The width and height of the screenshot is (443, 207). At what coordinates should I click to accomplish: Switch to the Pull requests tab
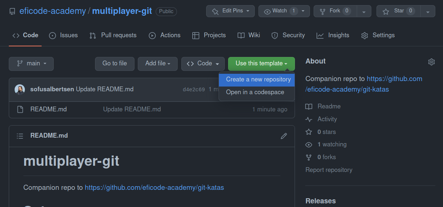[113, 35]
